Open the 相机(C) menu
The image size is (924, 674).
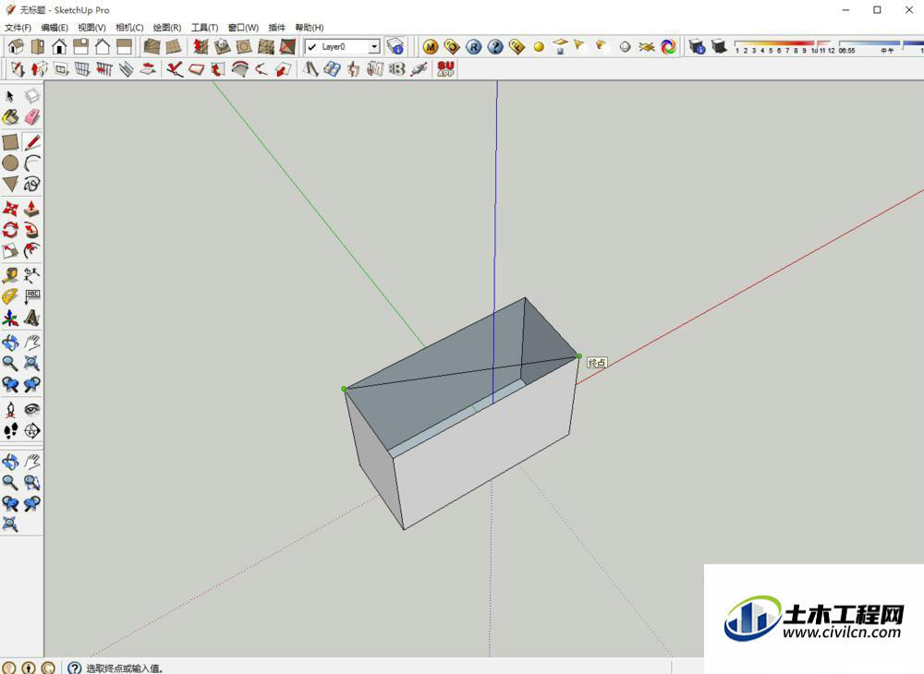(129, 28)
